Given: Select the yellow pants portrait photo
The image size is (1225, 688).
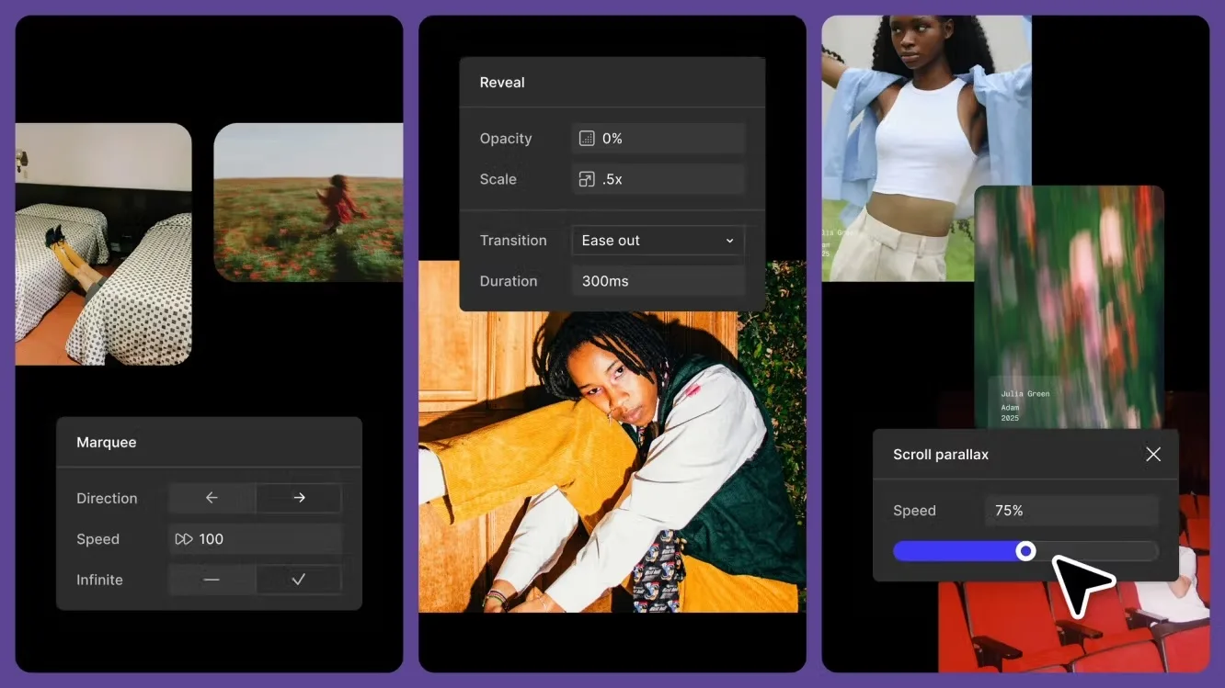Looking at the screenshot, I should pos(612,459).
